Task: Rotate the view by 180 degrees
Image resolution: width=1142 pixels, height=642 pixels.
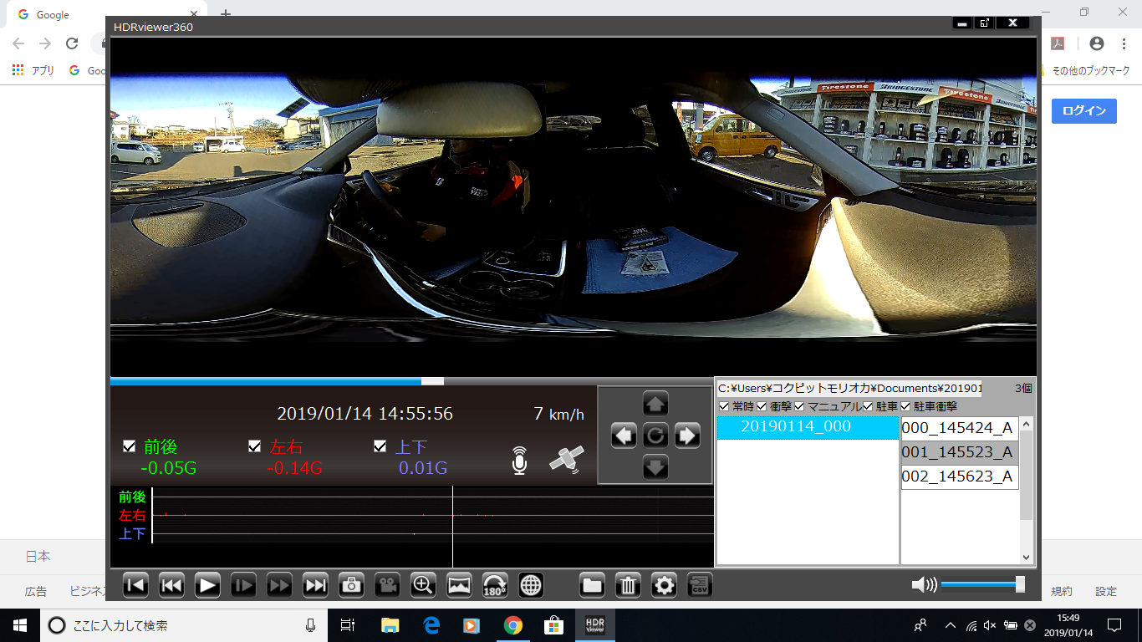Action: pyautogui.click(x=495, y=585)
